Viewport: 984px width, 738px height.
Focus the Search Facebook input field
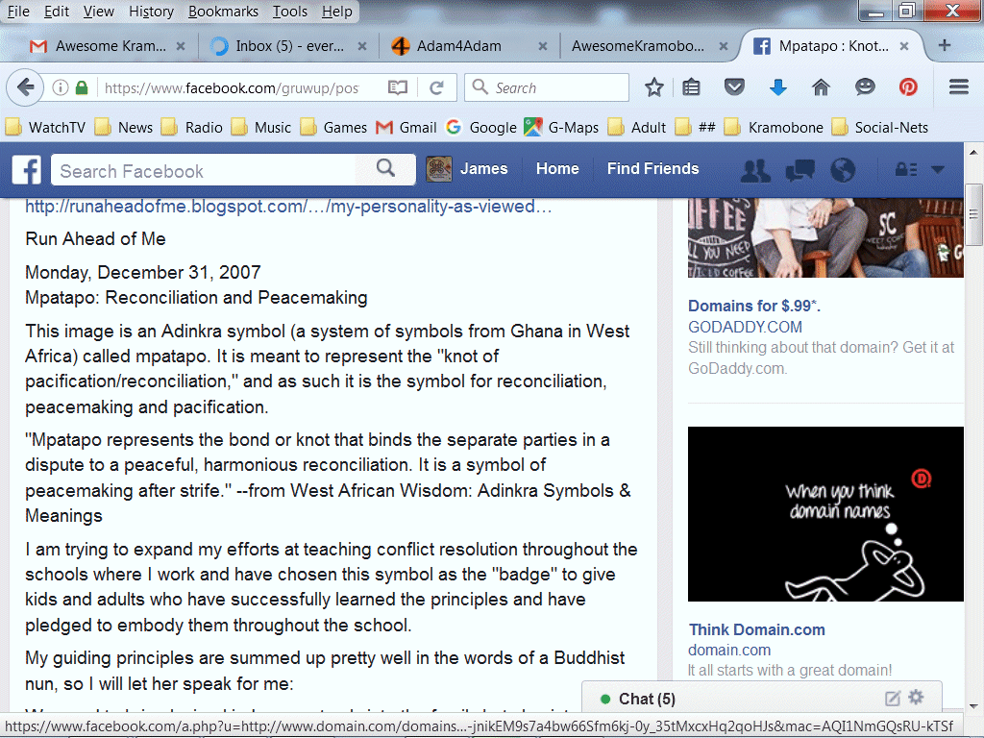(204, 170)
